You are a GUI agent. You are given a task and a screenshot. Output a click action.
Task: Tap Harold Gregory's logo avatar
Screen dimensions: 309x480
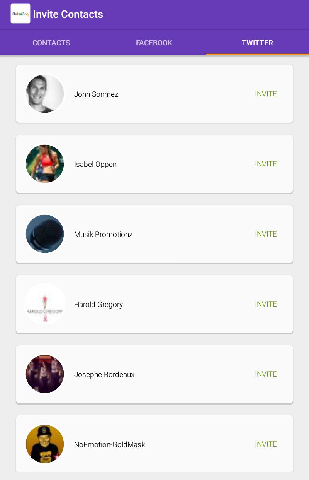click(45, 304)
